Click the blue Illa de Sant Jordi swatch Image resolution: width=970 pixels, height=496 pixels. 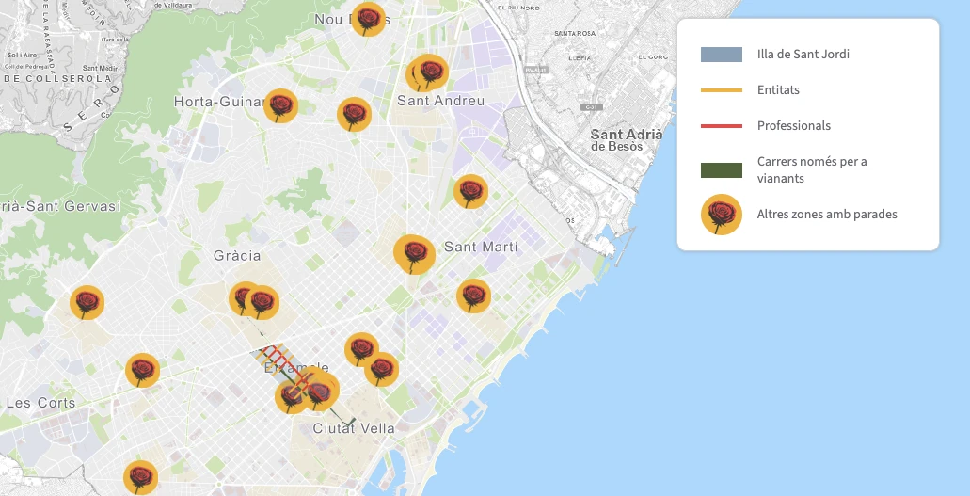pos(721,55)
